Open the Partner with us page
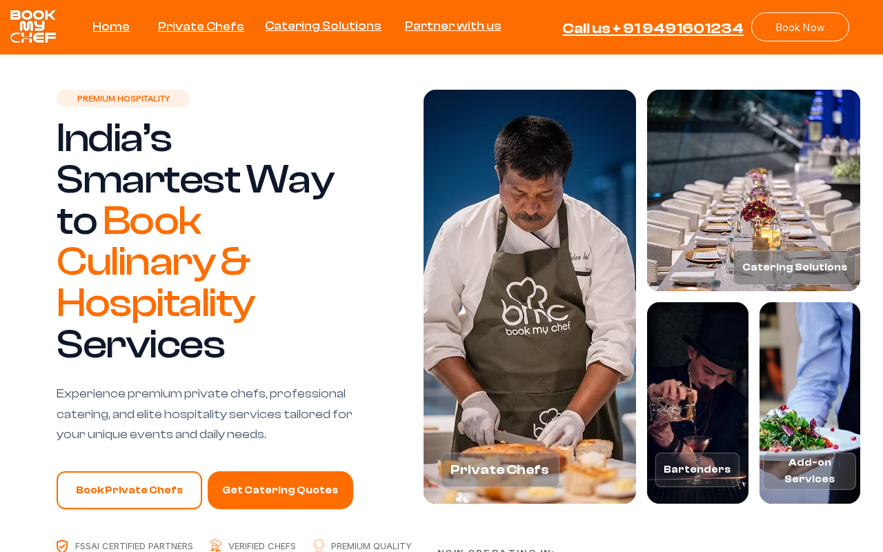The image size is (883, 552). (453, 26)
